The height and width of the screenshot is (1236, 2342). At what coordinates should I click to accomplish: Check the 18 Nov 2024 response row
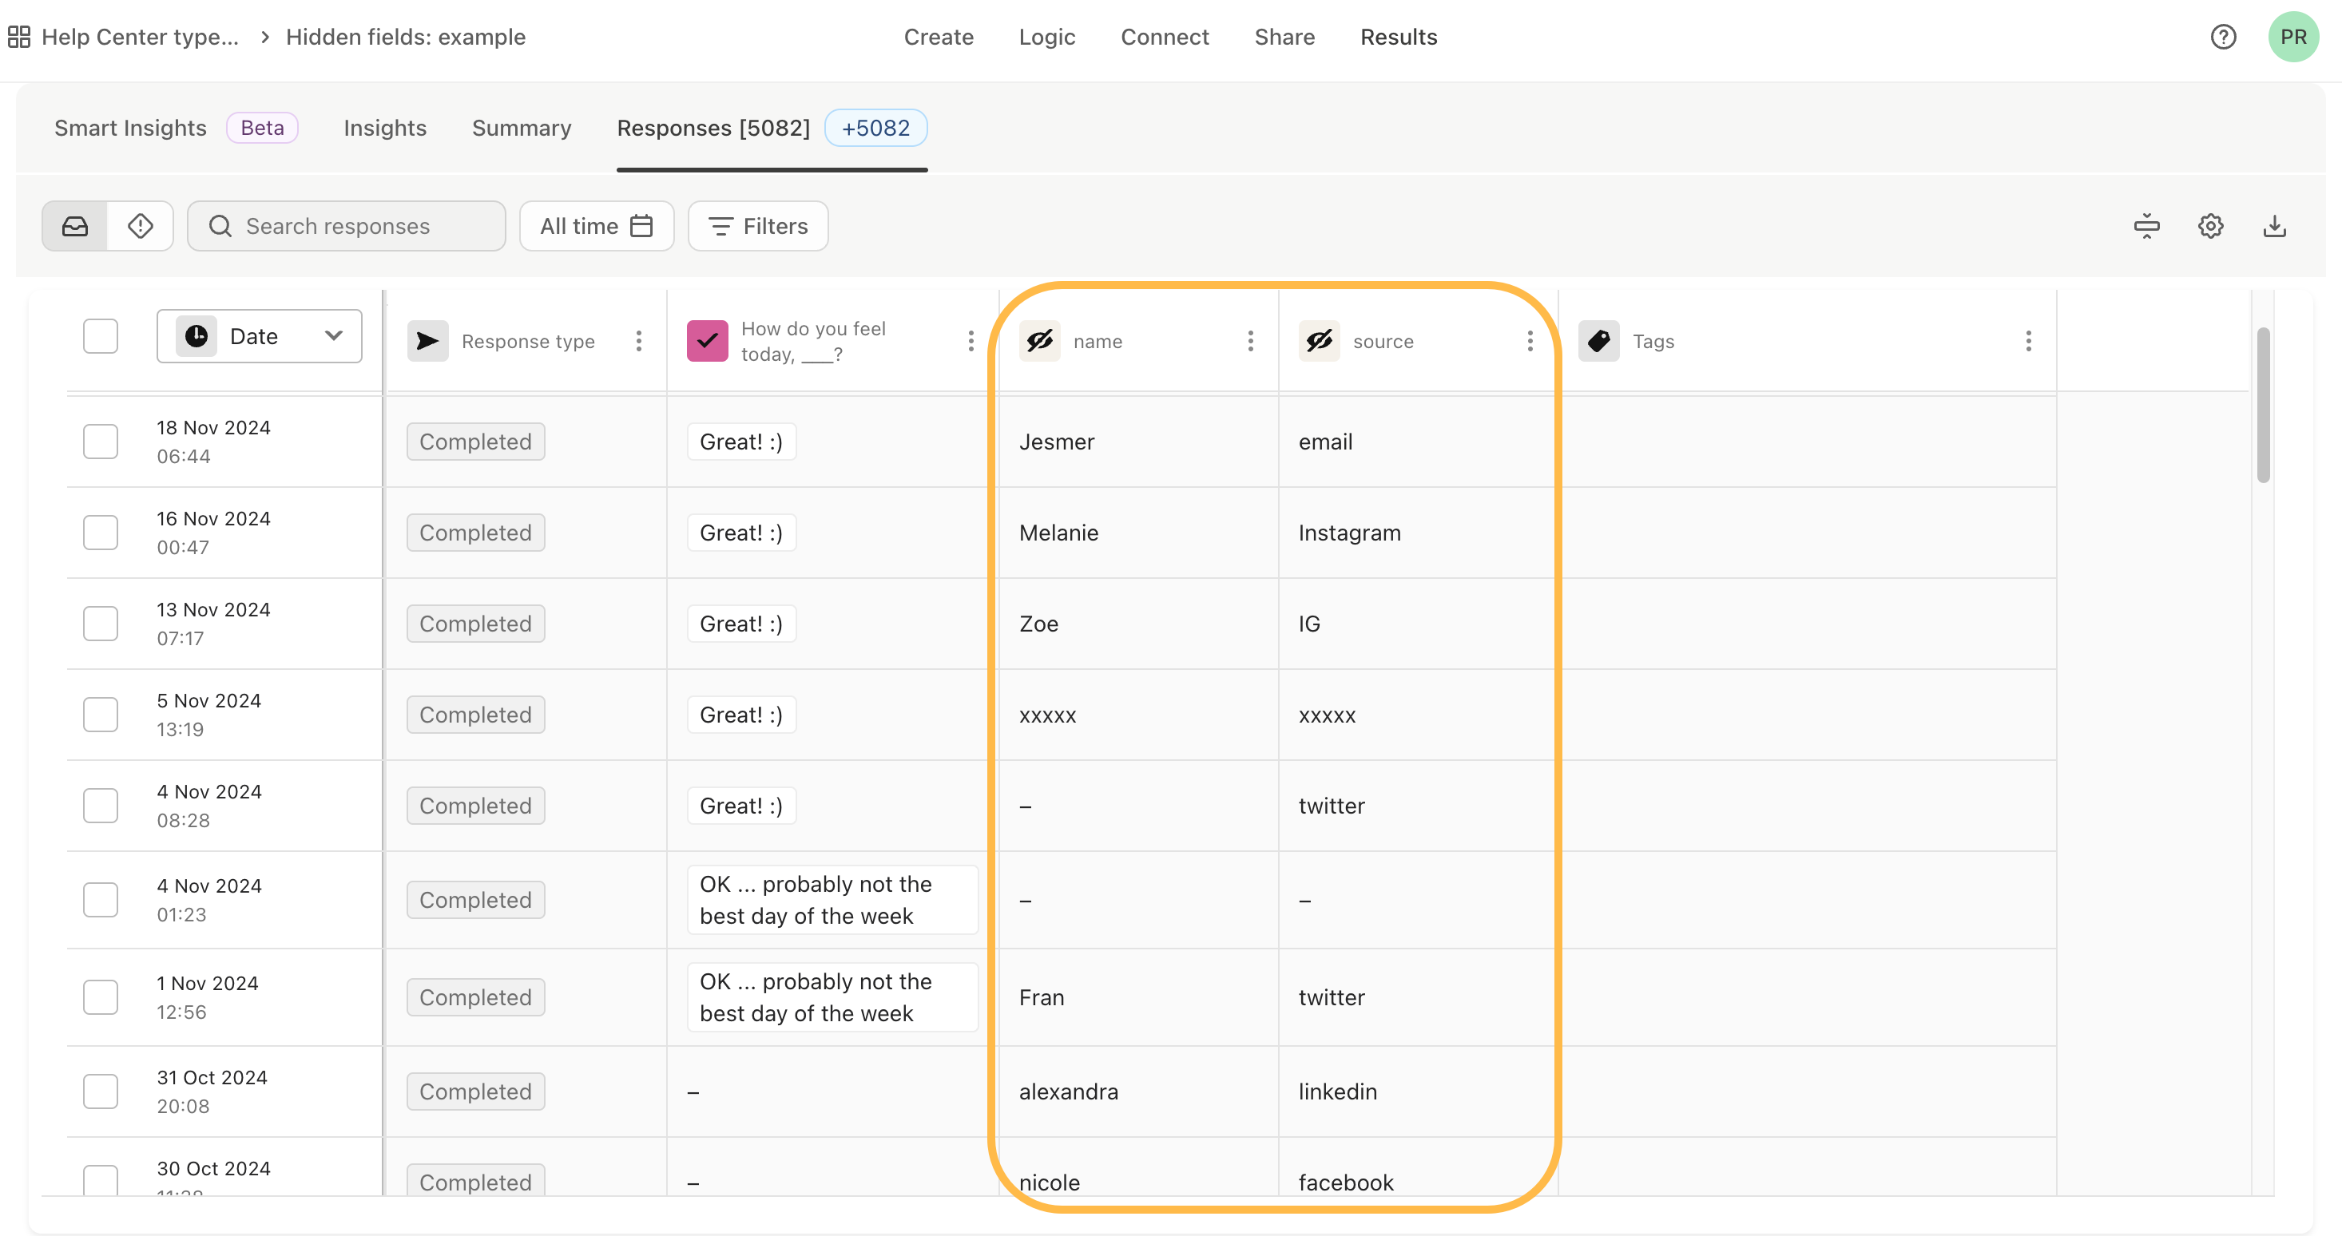click(100, 441)
